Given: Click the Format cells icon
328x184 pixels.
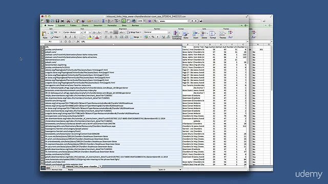Looking at the screenshot, I should tap(212, 33).
